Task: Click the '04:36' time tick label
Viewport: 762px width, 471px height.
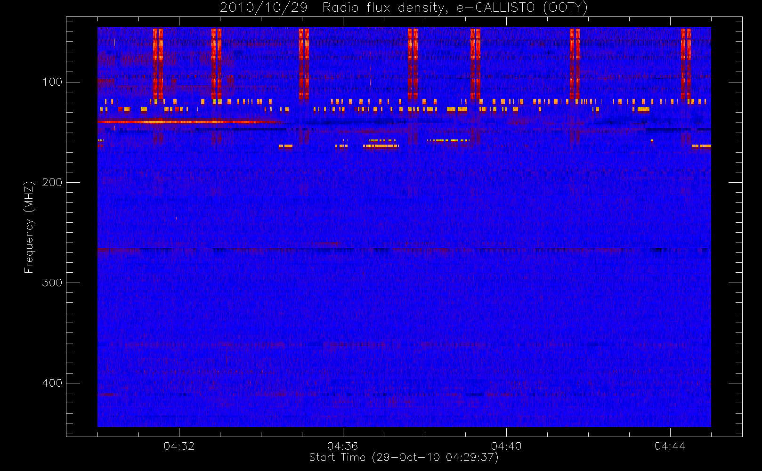Action: (342, 446)
